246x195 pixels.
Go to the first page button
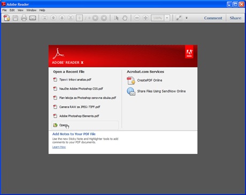pyautogui.click(x=45, y=18)
